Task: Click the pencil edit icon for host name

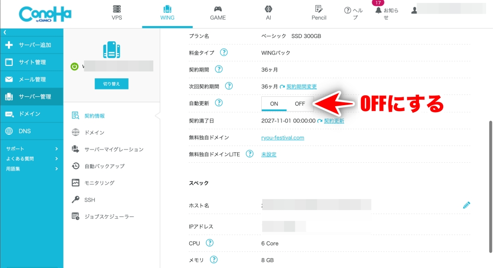Action: point(466,205)
